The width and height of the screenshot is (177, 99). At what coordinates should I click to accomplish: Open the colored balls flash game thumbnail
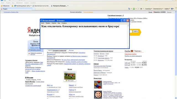pos(98,84)
